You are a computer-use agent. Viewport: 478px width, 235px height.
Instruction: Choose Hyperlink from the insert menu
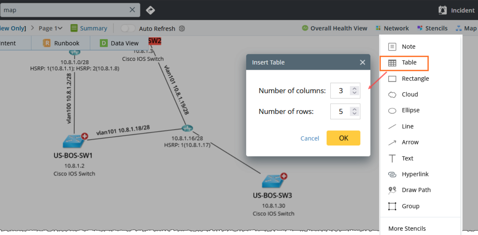(x=415, y=174)
